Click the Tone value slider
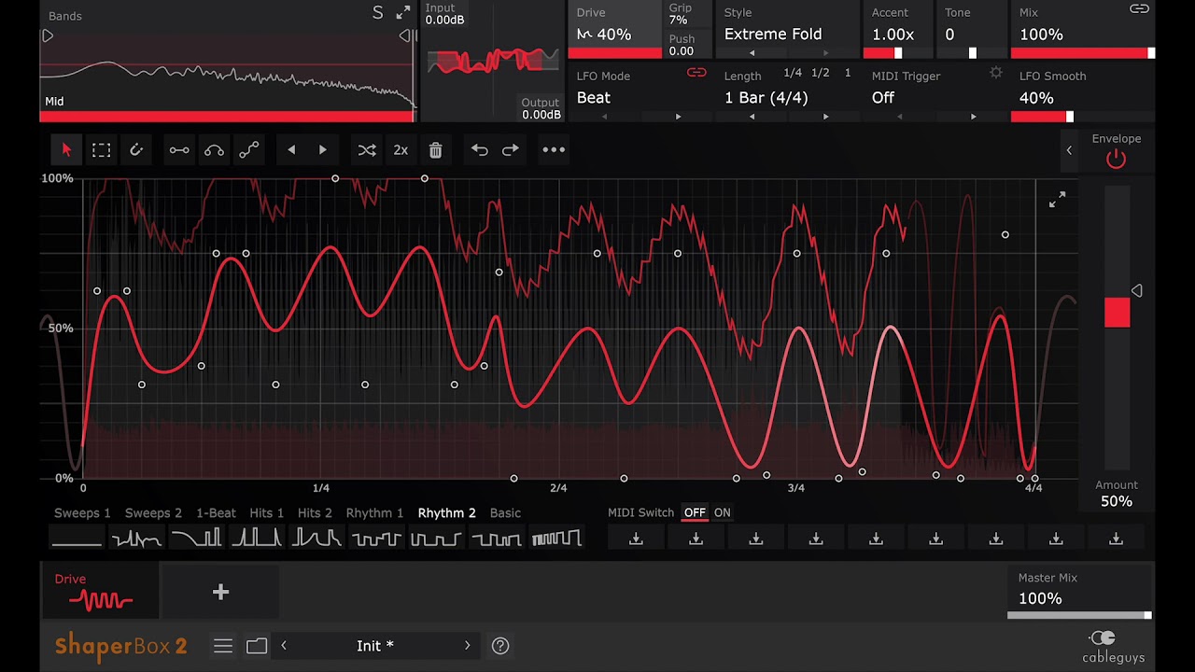Viewport: 1195px width, 672px height. click(972, 53)
